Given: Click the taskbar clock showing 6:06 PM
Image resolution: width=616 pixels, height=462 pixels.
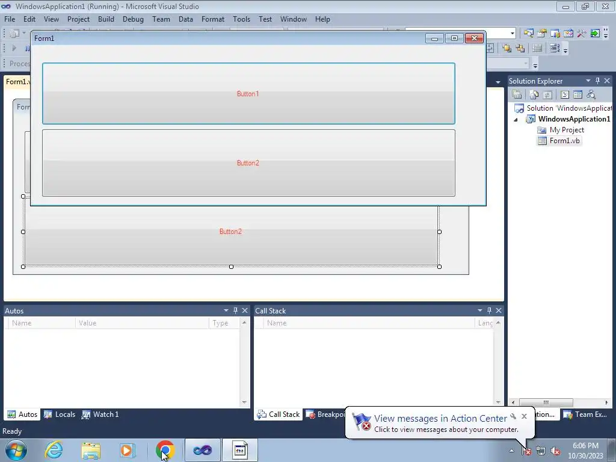Looking at the screenshot, I should [x=585, y=451].
